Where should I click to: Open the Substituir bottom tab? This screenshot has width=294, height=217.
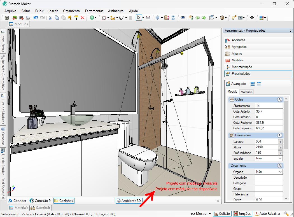point(41,208)
